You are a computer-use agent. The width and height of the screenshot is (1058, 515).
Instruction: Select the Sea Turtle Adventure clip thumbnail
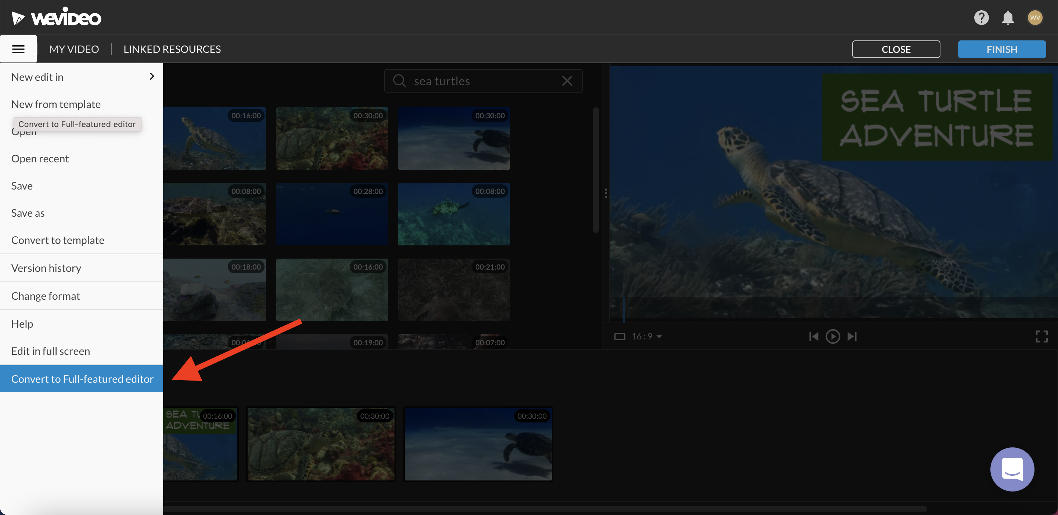pos(201,444)
